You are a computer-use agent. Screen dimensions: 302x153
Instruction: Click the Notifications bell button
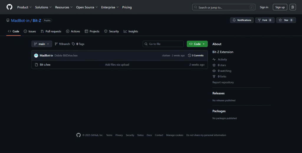coord(242,20)
